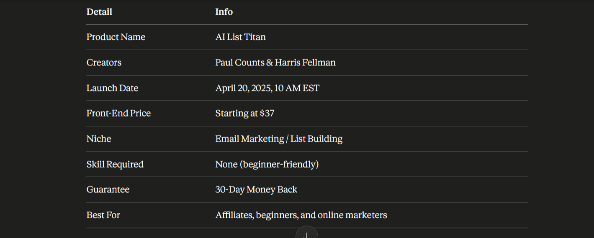The width and height of the screenshot is (594, 238).
Task: Click the "None (beginner-friendly)" value
Action: coord(267,164)
